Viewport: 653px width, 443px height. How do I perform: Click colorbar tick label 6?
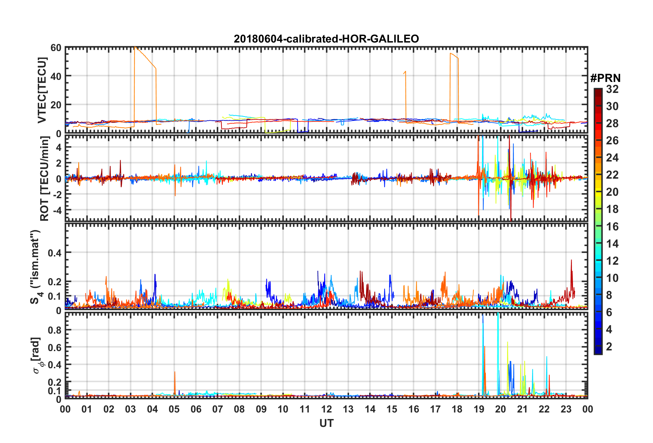(x=609, y=312)
